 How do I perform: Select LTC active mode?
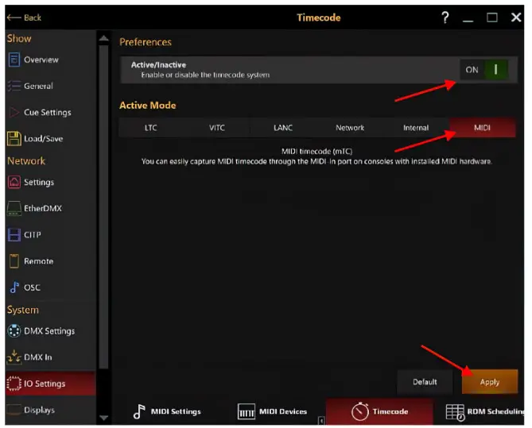point(150,128)
